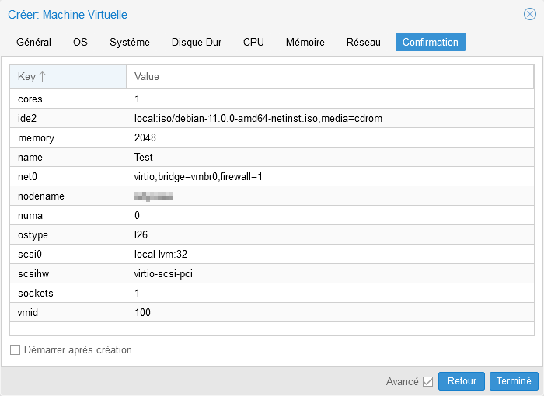Select the Disque Dur tab
The width and height of the screenshot is (544, 396).
click(196, 42)
